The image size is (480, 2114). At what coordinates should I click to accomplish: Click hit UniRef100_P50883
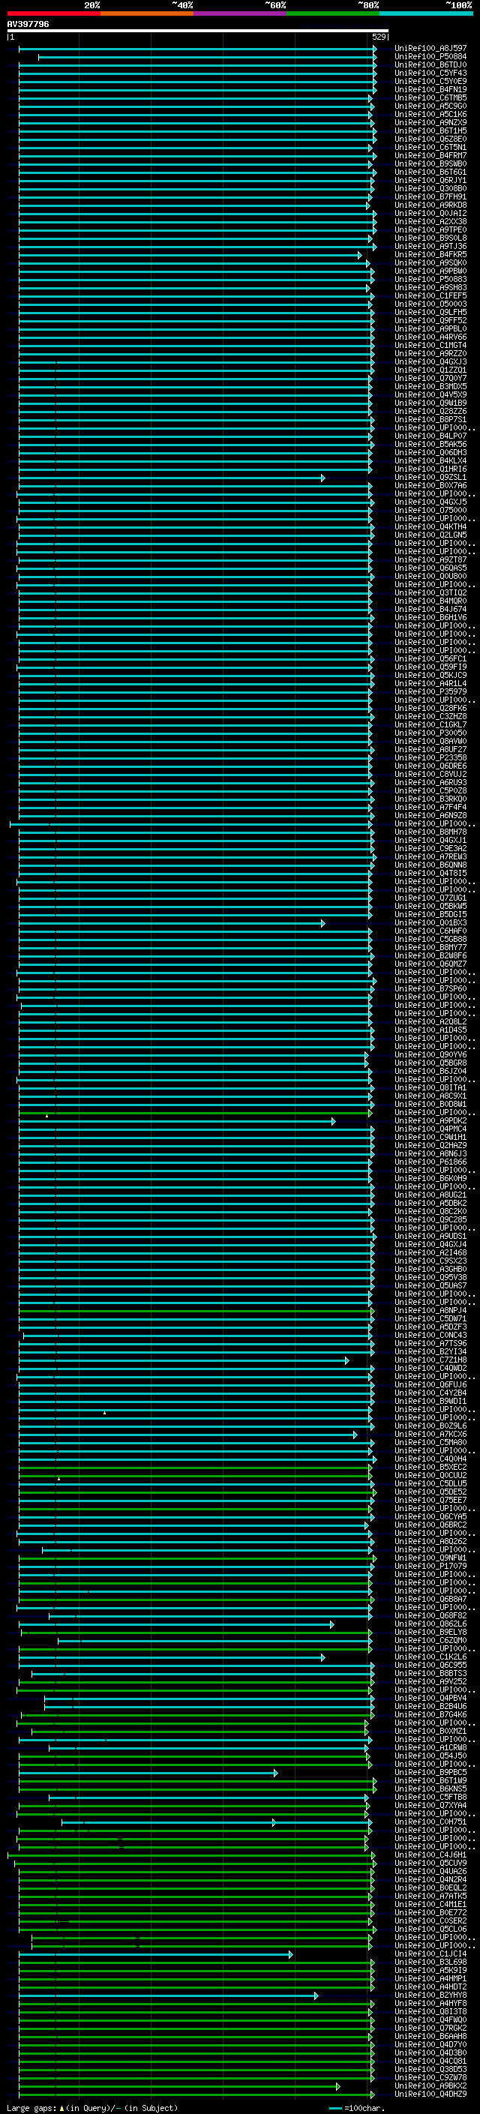(430, 280)
